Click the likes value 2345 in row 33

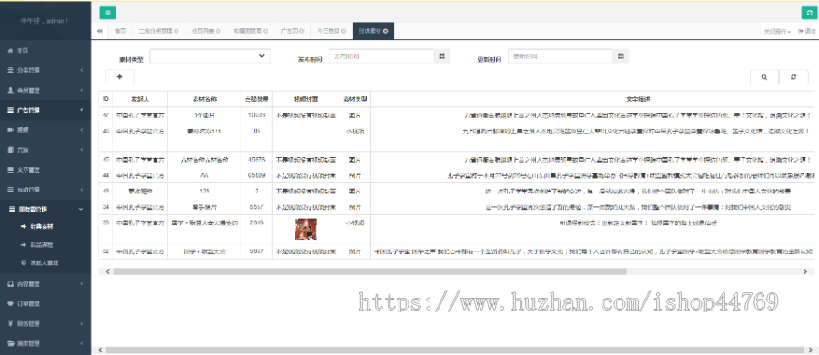tap(257, 222)
